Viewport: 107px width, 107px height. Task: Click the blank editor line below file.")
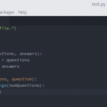pos(53,35)
